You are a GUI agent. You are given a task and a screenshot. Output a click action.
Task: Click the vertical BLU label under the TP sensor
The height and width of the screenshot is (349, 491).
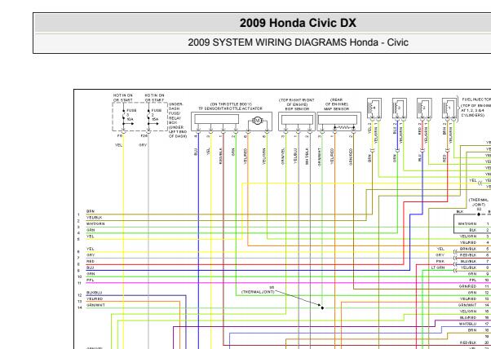[196, 152]
